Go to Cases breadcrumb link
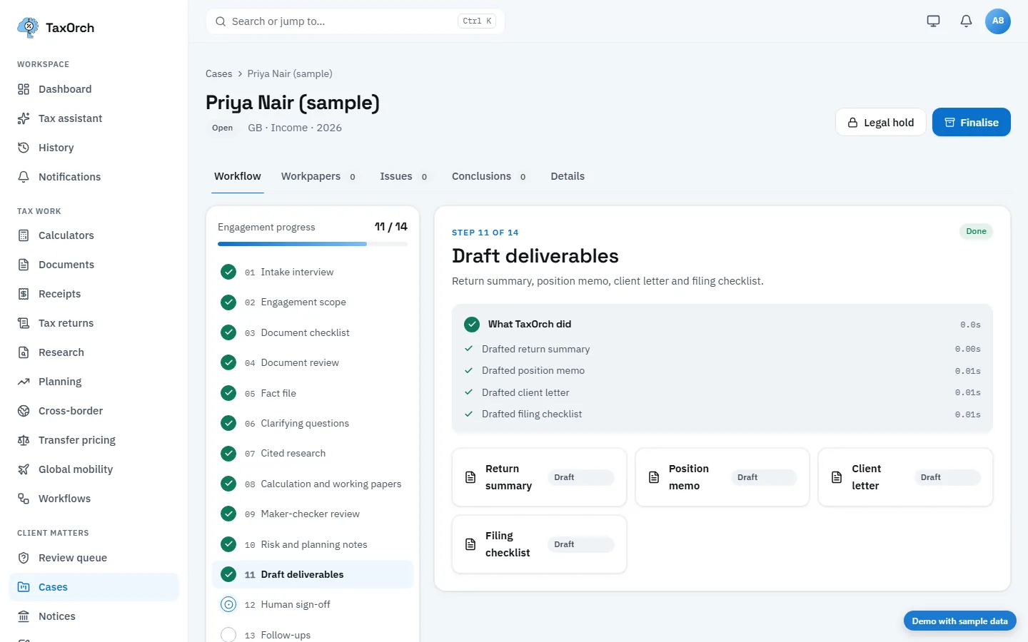Screen dimensions: 1028x642 pyautogui.click(x=218, y=73)
